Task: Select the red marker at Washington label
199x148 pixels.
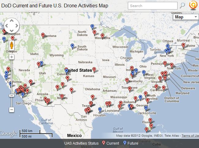Action: click(4, 32)
